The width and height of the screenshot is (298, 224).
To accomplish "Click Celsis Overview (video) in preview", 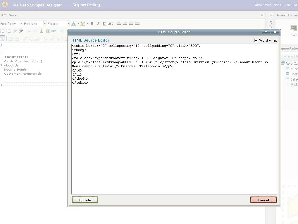I will point(23,61).
